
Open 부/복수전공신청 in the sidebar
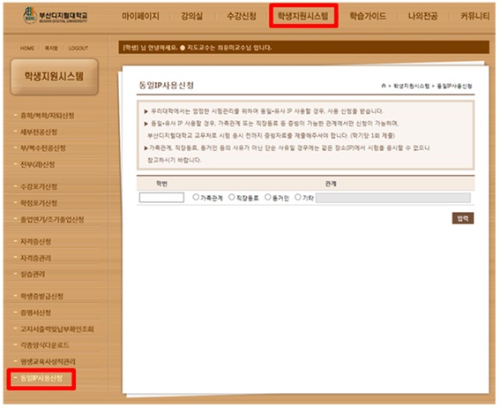pos(43,147)
